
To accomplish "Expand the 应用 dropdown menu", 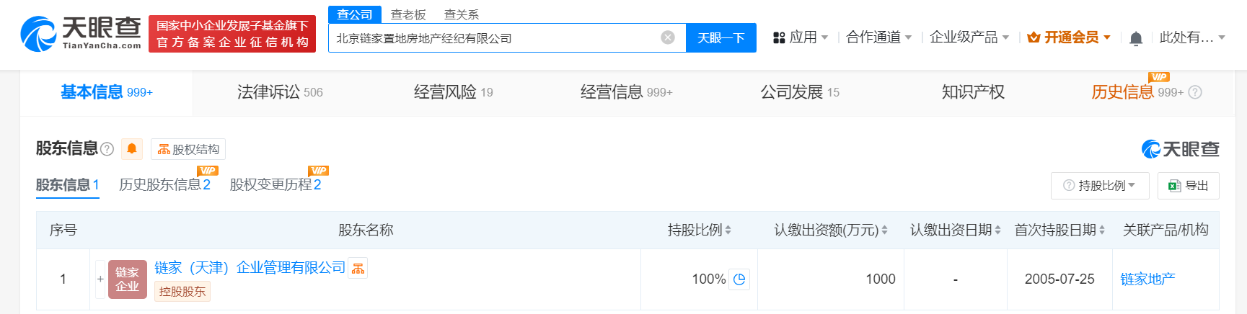I will coord(800,37).
